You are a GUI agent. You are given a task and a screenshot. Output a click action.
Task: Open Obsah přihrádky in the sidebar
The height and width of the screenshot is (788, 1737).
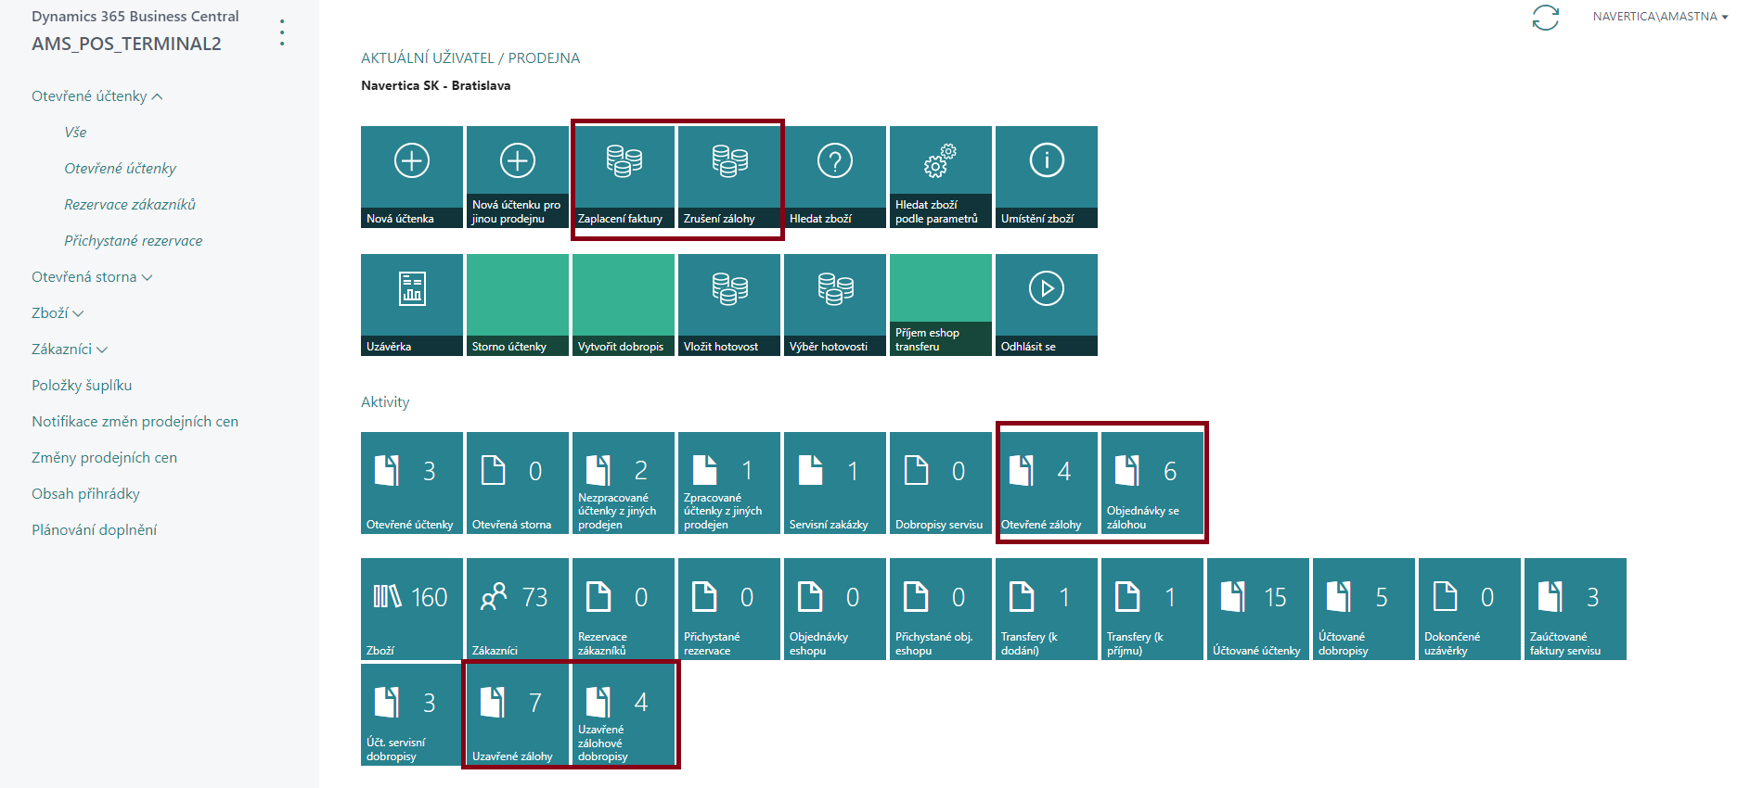click(85, 494)
